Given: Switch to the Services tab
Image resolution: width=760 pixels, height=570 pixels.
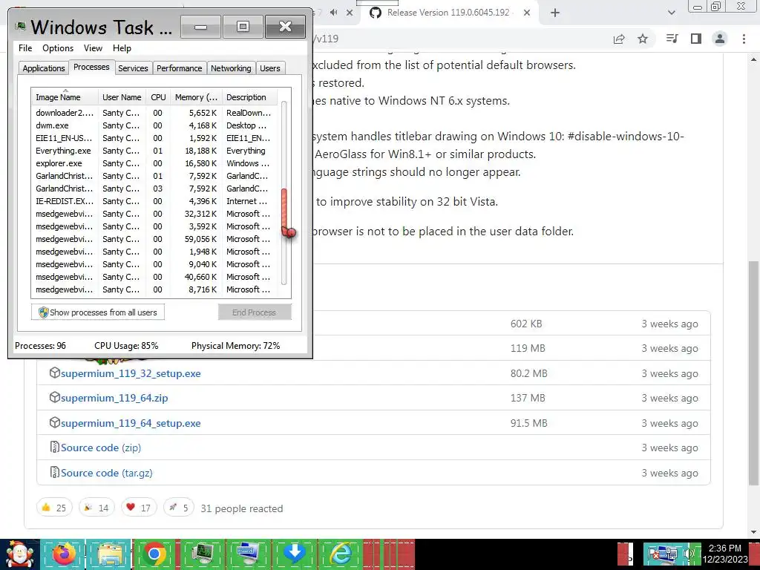Looking at the screenshot, I should (x=133, y=68).
